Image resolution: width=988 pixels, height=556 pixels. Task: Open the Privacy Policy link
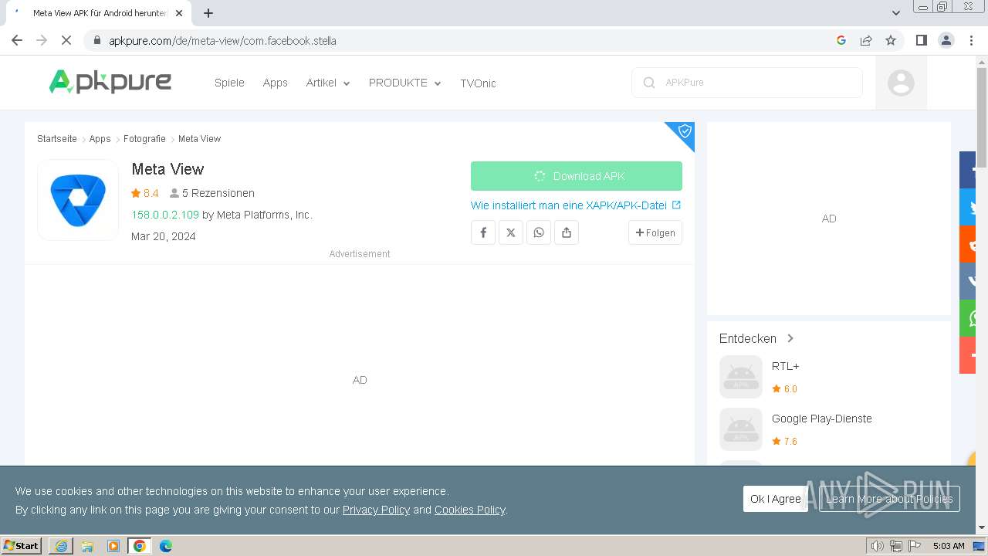[376, 510]
